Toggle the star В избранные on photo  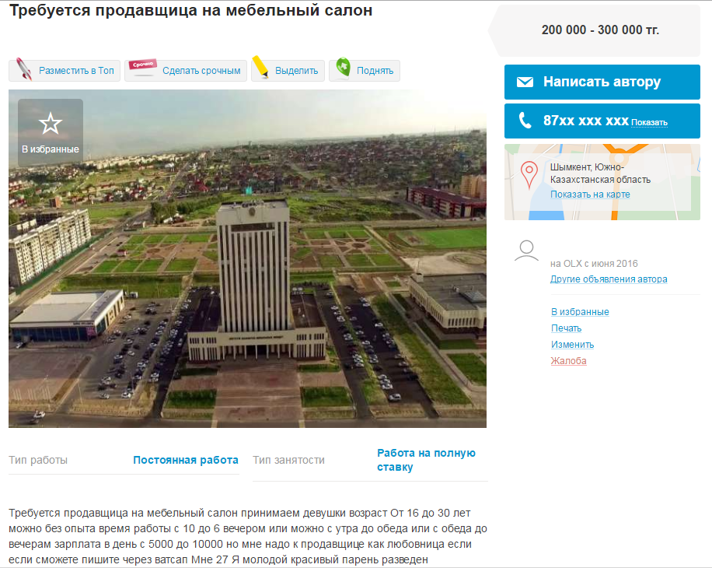(51, 124)
